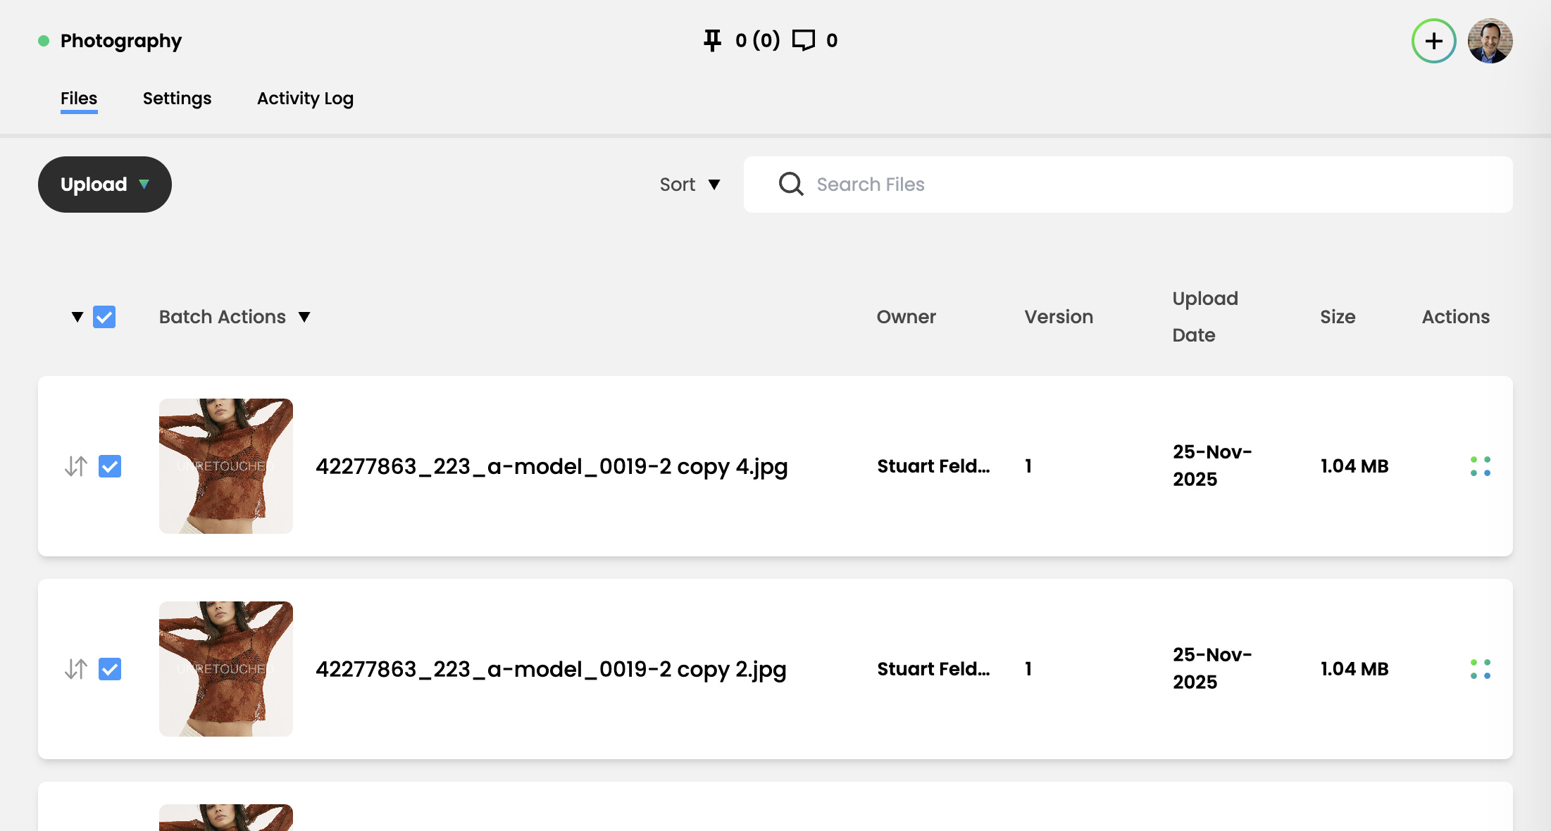Open actions dots menu for copy 2.jpg
This screenshot has height=831, width=1551.
pos(1480,669)
